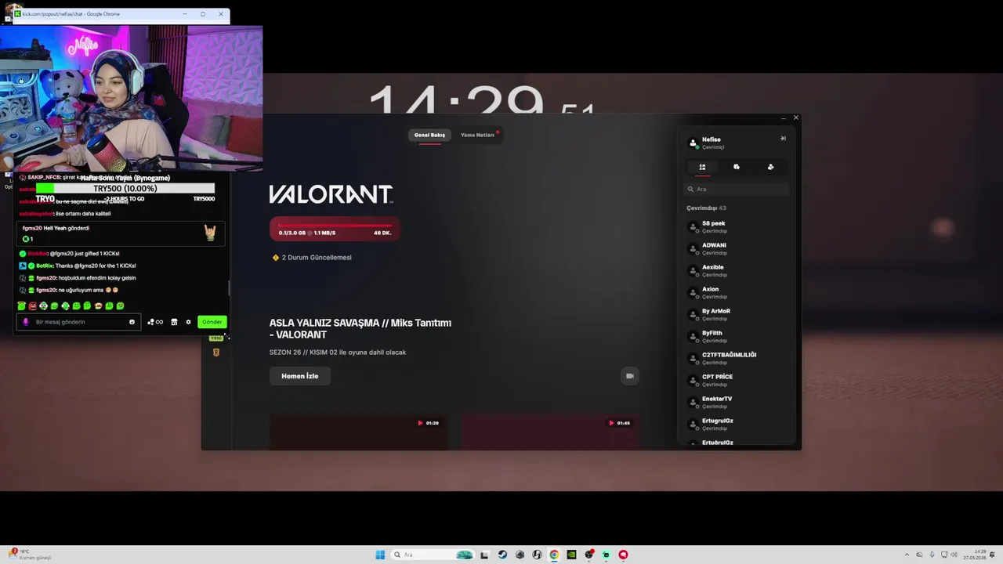Viewport: 1003px width, 564px height.
Task: Select friend ADWANI
Action: pos(737,249)
